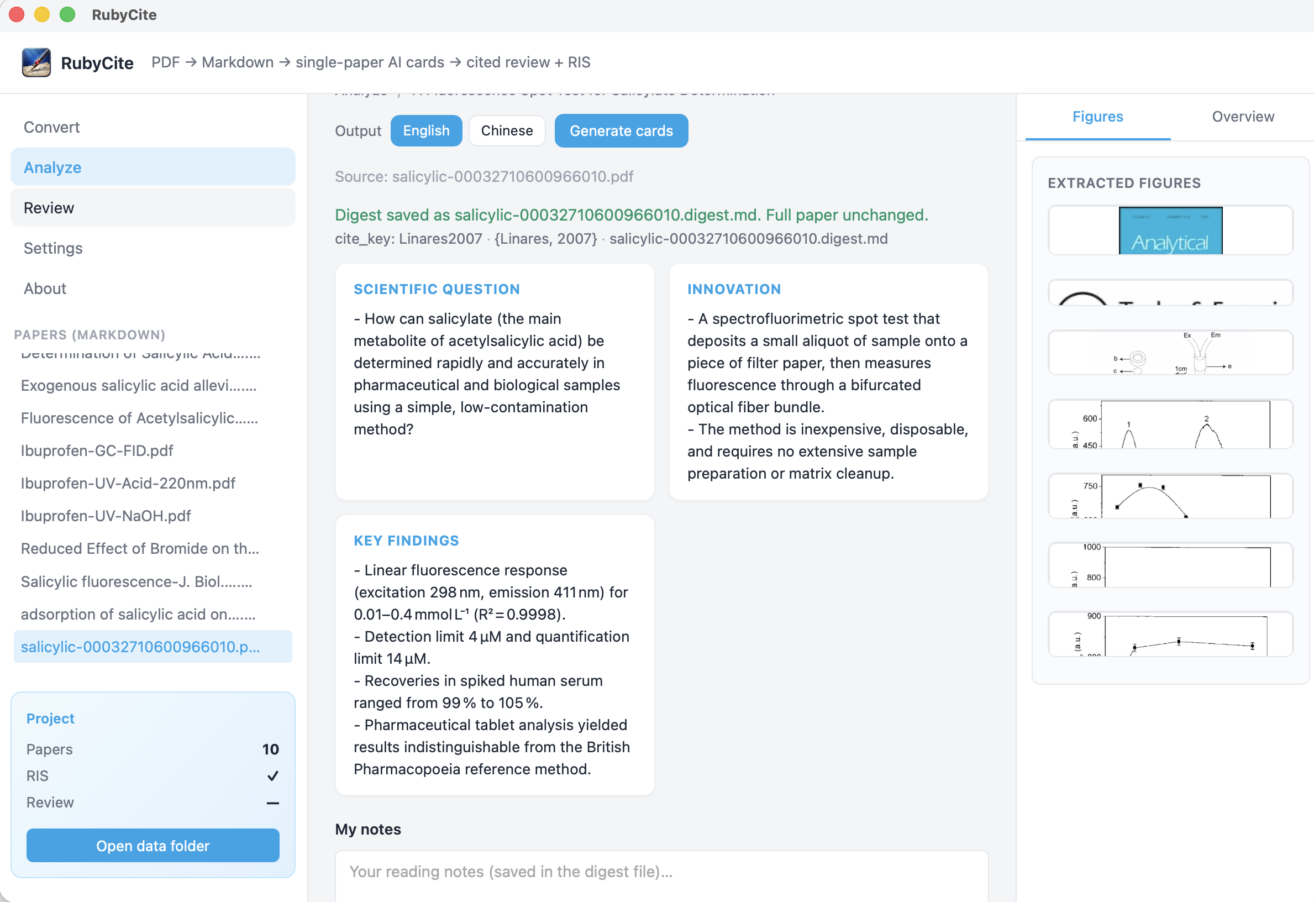Screen dimensions: 1314x902
Task: Click the Generate cards button
Action: (x=621, y=130)
